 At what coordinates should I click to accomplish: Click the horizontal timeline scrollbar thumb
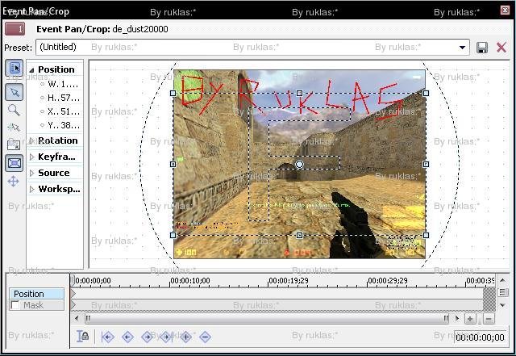coord(267,318)
